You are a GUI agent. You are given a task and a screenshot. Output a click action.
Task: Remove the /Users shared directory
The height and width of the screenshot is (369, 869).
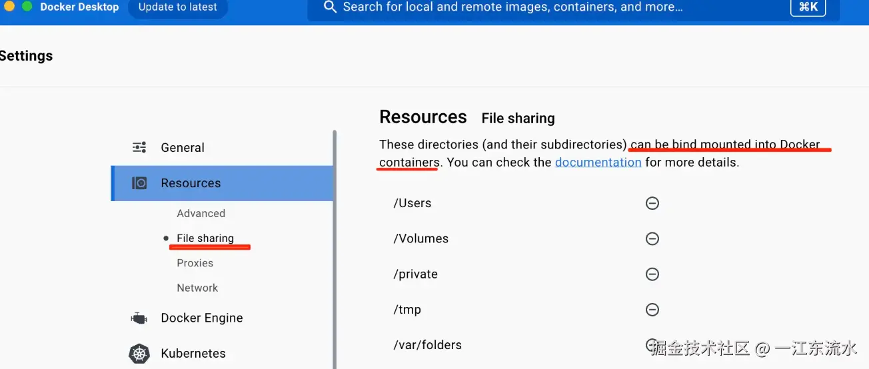[652, 203]
